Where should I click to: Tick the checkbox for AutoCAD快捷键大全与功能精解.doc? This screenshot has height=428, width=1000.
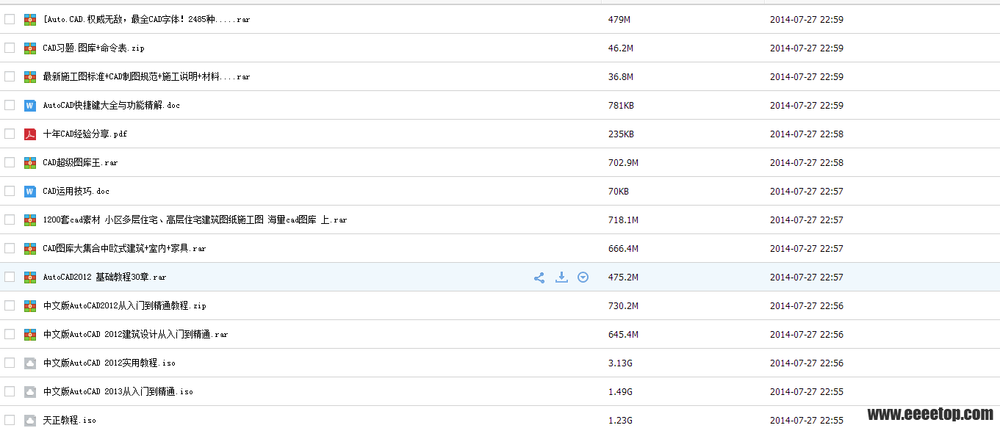point(10,105)
